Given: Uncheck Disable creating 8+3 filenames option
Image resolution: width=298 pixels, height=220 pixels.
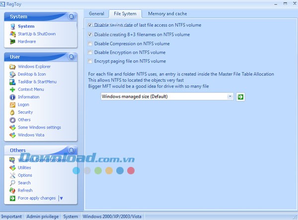Looking at the screenshot, I should (89, 35).
